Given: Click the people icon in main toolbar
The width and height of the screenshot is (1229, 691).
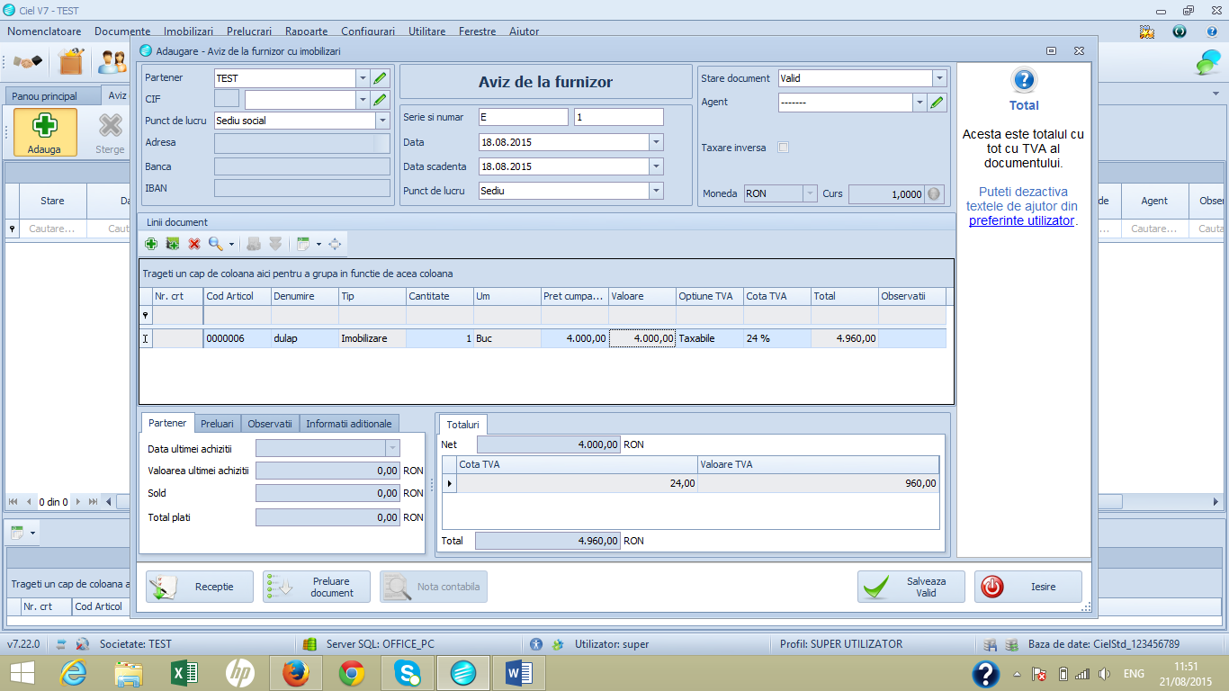Looking at the screenshot, I should tap(112, 61).
